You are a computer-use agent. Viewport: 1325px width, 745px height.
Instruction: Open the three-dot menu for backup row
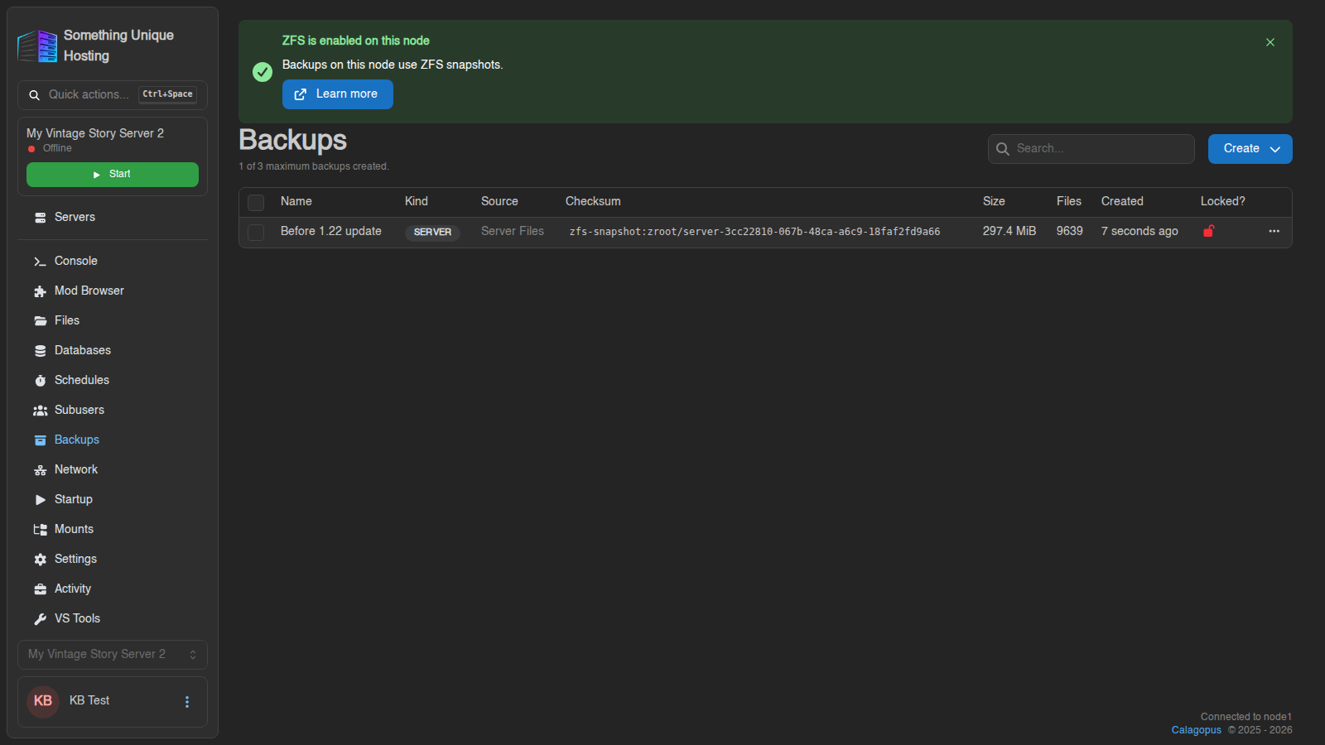coord(1274,231)
